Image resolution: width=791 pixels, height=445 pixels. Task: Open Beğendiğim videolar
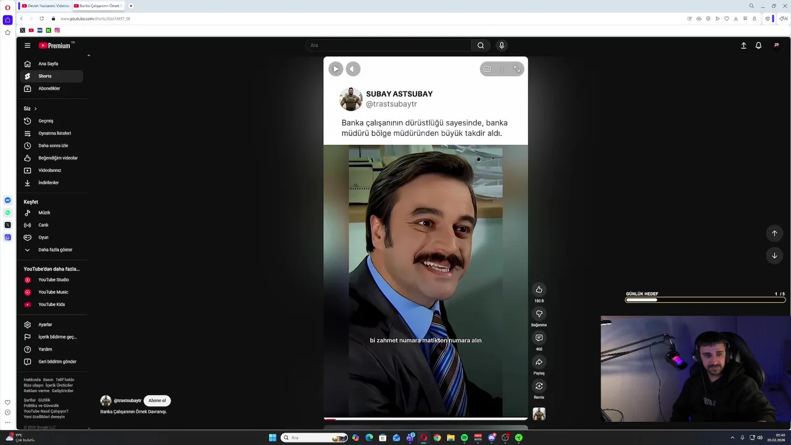(51, 158)
